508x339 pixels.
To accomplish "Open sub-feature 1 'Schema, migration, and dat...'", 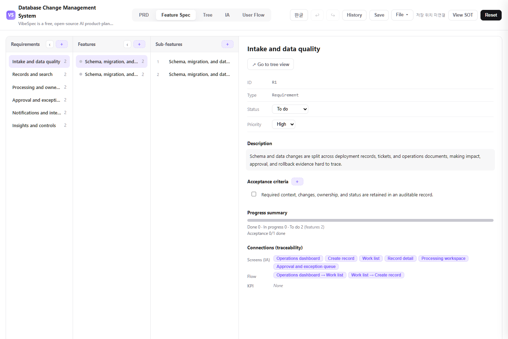I will 194,61.
